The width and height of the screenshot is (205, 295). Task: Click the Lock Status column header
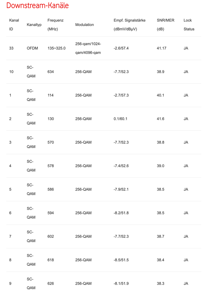pos(189,25)
